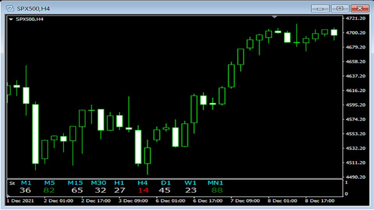Click the 8 Dec 17:00 time label
The image size is (374, 210).
(320, 201)
